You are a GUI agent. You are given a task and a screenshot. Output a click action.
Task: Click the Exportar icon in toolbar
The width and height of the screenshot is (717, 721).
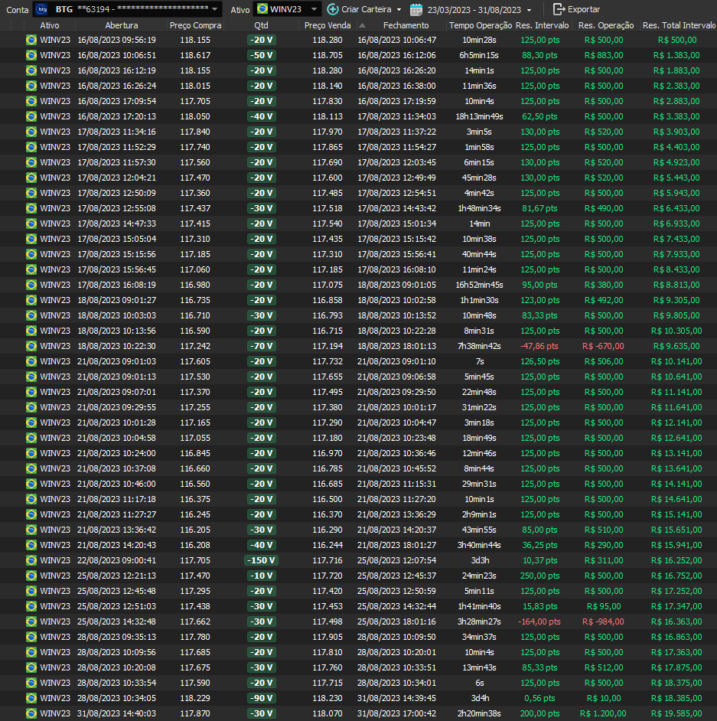click(x=559, y=9)
